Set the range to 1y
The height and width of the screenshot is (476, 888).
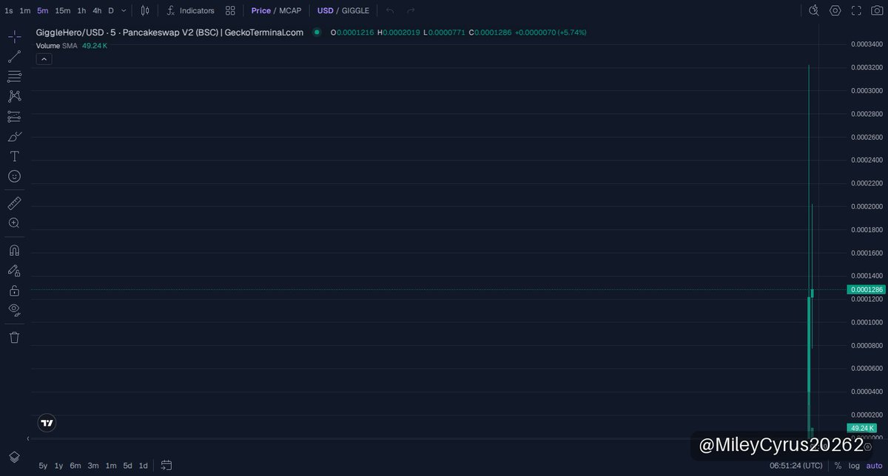coord(59,466)
